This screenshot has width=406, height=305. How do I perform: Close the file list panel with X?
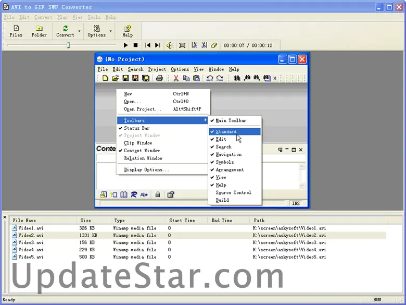click(5, 217)
